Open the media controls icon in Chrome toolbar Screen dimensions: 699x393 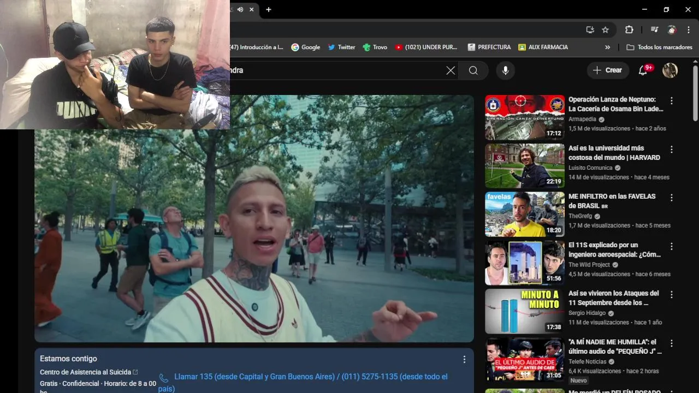pos(654,30)
